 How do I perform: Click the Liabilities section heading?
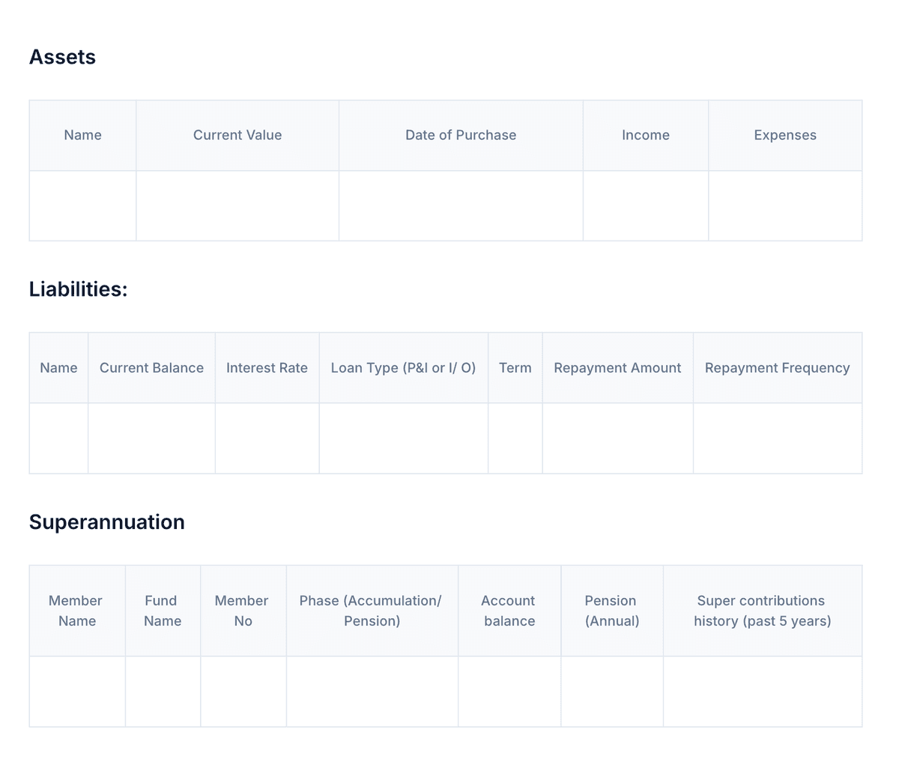78,288
